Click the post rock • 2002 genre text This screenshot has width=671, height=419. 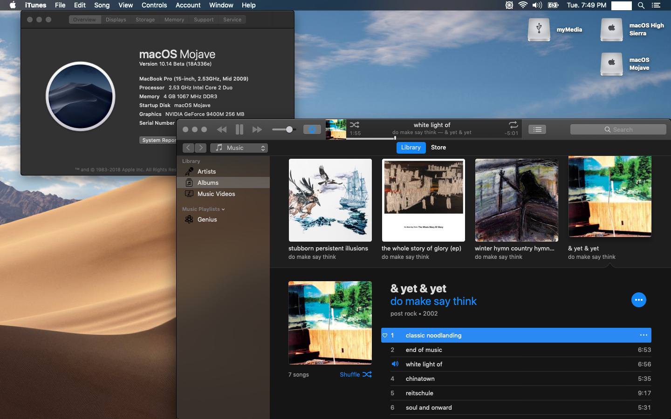point(414,313)
